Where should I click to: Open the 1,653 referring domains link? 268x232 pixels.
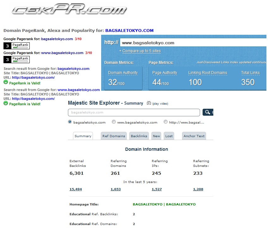tap(116, 189)
